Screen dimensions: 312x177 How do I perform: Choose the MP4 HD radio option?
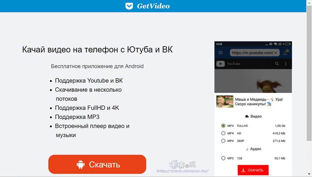point(223,133)
